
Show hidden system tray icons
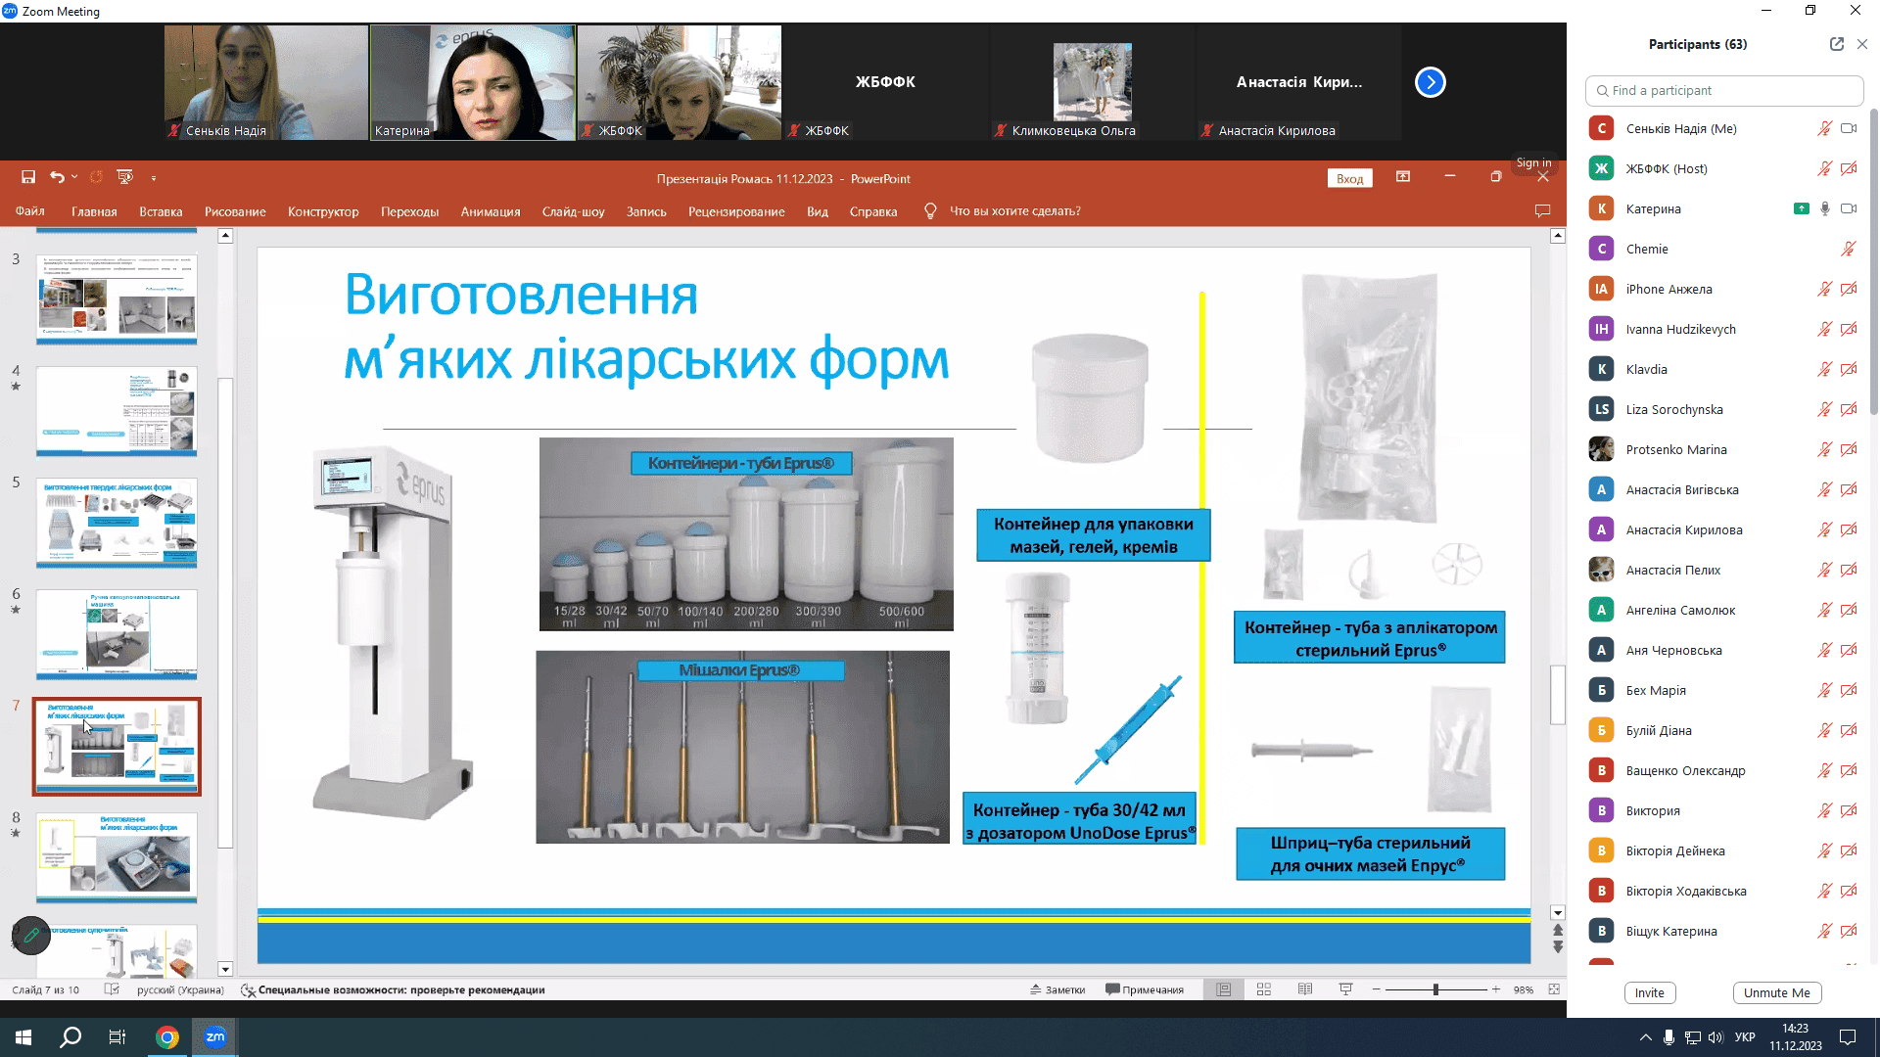1645,1037
